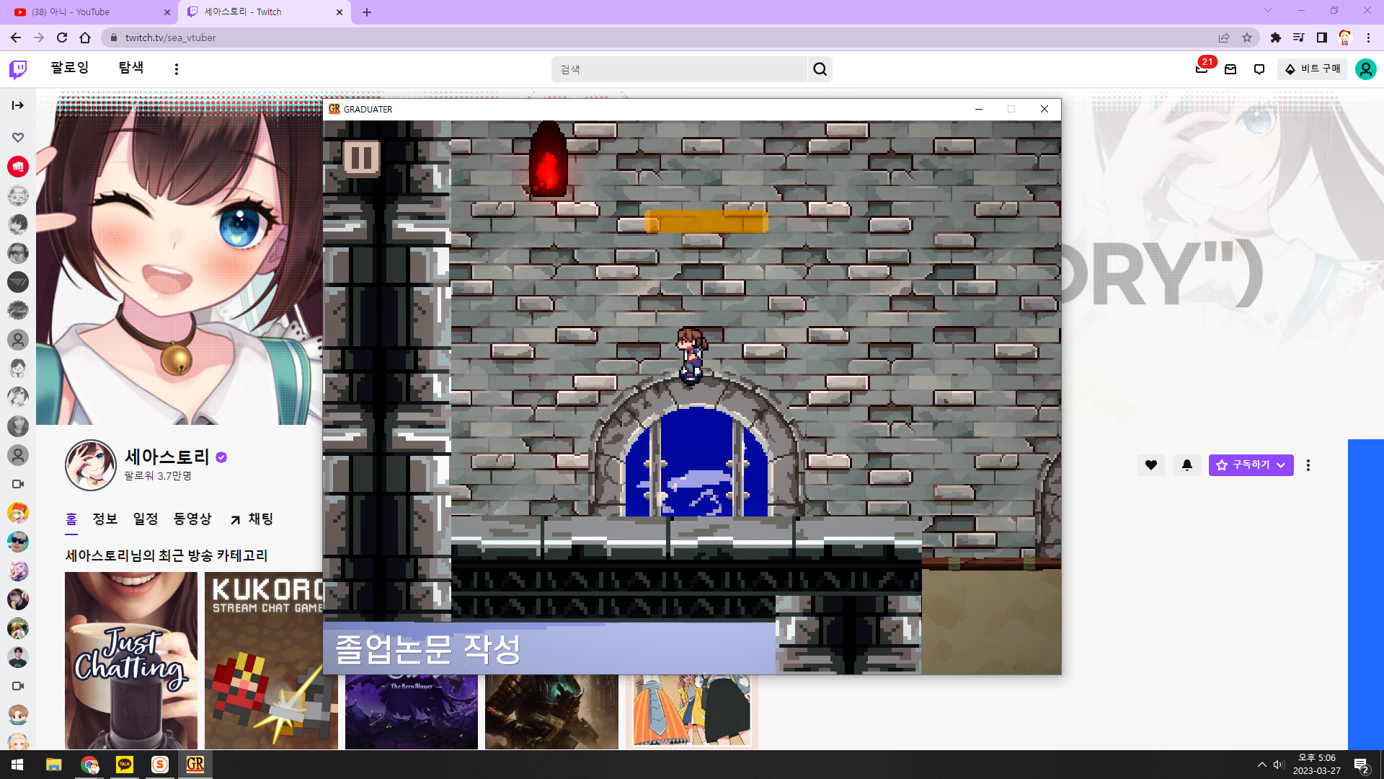
Task: Open KakaoTalk from the taskbar
Action: (125, 765)
